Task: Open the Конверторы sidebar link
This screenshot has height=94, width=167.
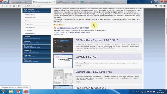Action: tap(29, 24)
